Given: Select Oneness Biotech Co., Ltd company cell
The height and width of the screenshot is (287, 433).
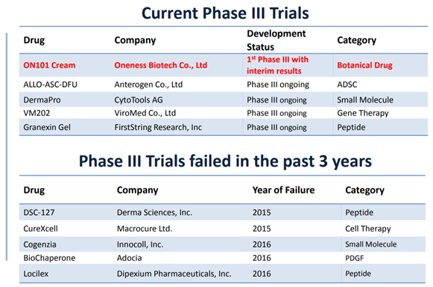Looking at the screenshot, I should click(x=161, y=65).
